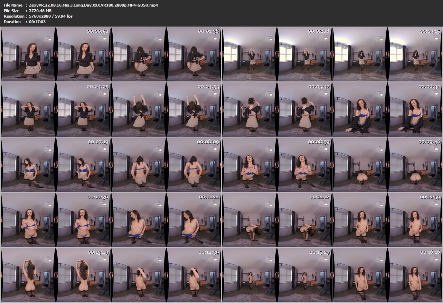Click the "Resolution" label

(x=14, y=16)
